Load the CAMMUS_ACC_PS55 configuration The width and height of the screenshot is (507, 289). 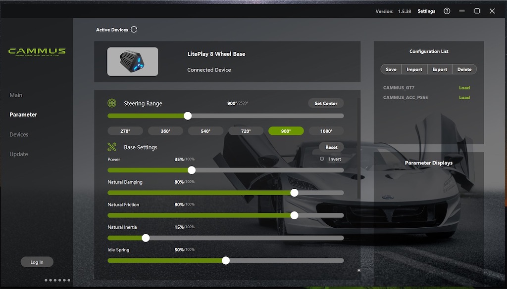click(464, 97)
